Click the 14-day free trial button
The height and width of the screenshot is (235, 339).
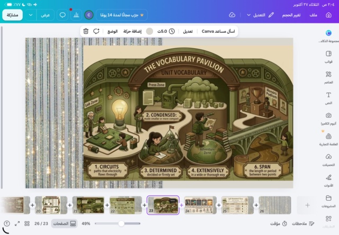pos(122,15)
